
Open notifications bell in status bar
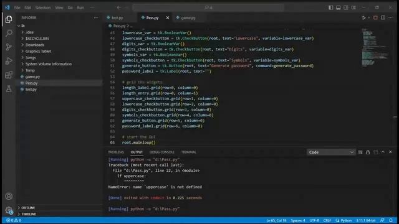click(x=391, y=220)
